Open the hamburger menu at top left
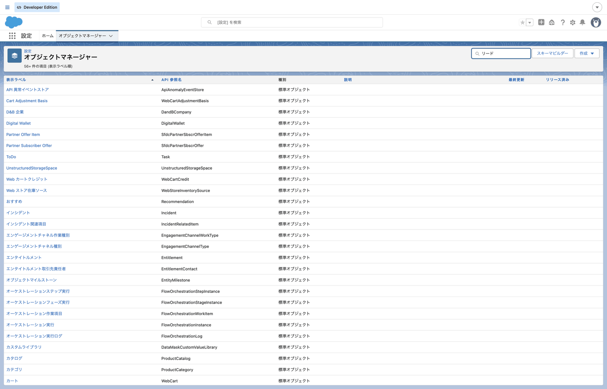This screenshot has height=389, width=607. coord(7,7)
